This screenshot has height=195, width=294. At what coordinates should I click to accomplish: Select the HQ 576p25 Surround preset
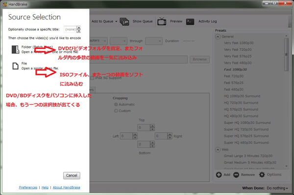[x=241, y=109]
